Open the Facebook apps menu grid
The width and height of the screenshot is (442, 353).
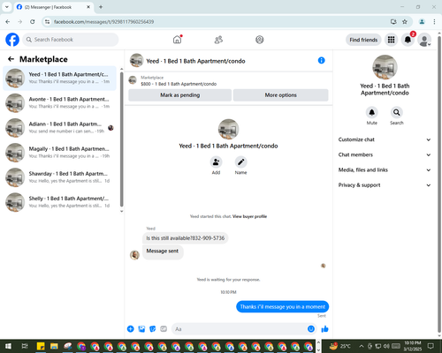(x=391, y=40)
